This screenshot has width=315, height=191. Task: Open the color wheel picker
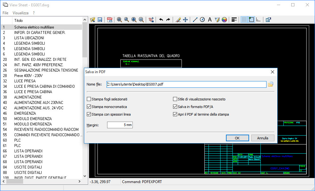[224, 20]
